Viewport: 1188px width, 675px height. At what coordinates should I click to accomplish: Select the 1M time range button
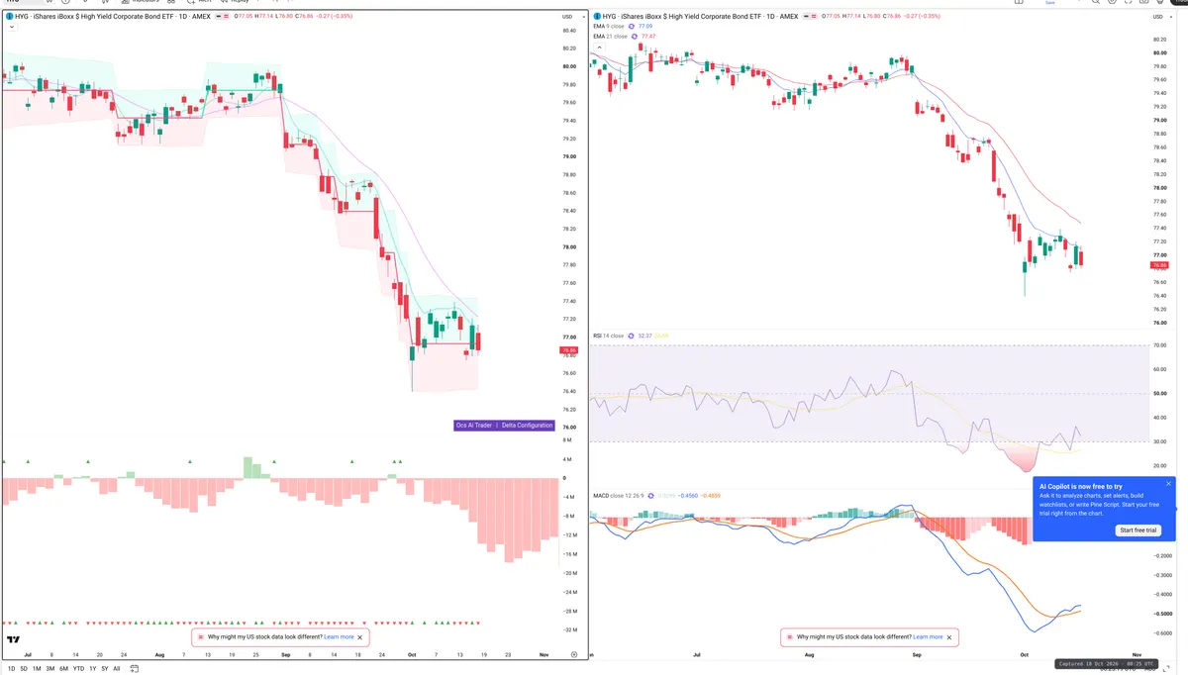(37, 669)
